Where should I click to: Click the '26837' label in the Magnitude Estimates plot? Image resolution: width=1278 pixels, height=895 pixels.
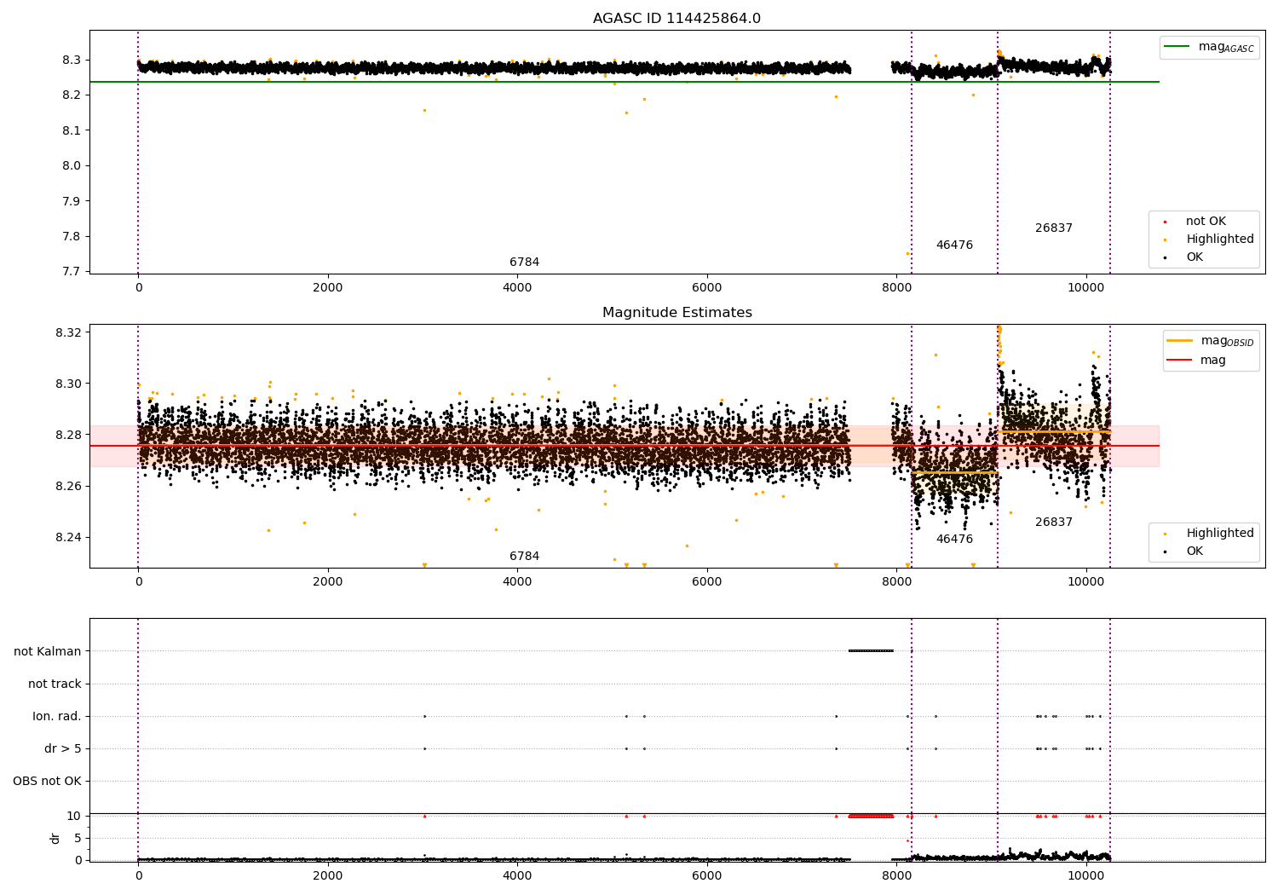1054,523
